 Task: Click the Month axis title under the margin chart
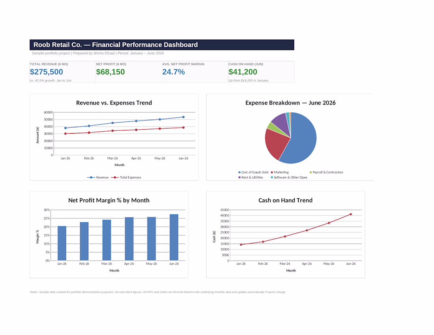[114, 271]
